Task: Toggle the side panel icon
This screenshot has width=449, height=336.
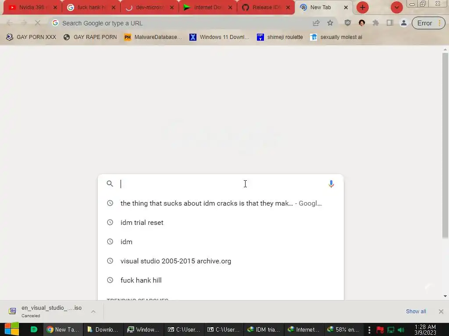Action: [390, 23]
